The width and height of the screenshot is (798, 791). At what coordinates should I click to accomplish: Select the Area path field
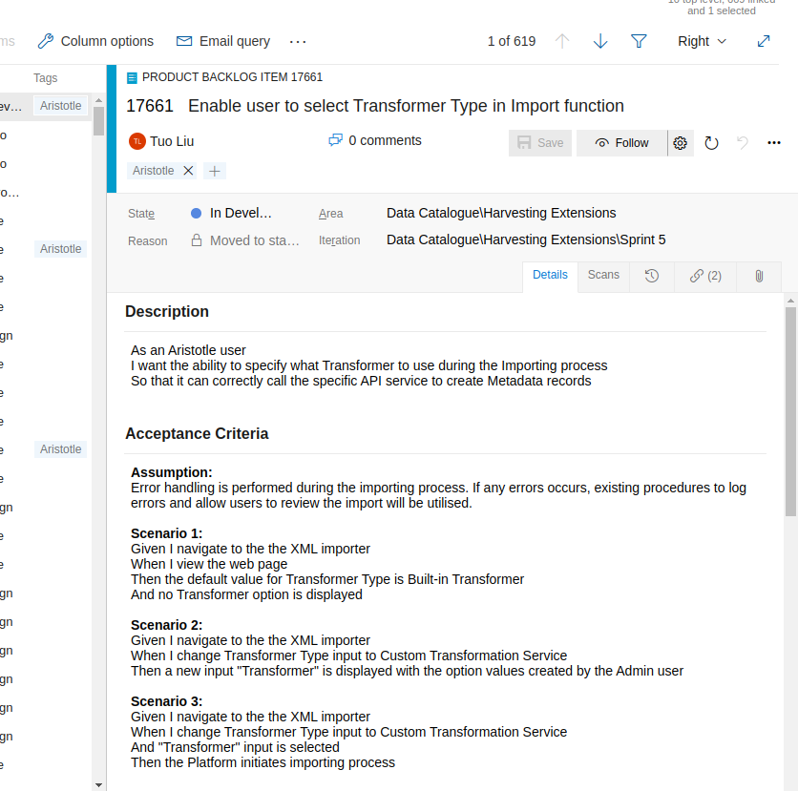501,213
